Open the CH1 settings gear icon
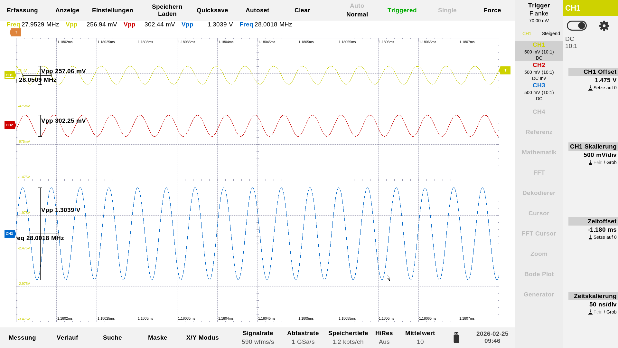Screen dimensions: 618x348 [604, 26]
